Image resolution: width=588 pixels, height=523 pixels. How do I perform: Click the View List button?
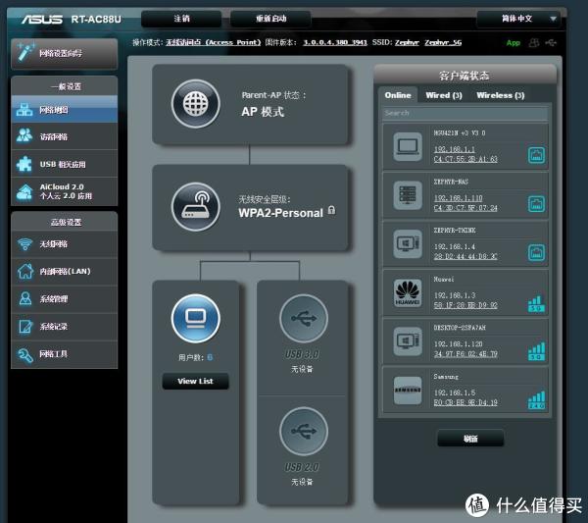[x=195, y=381]
